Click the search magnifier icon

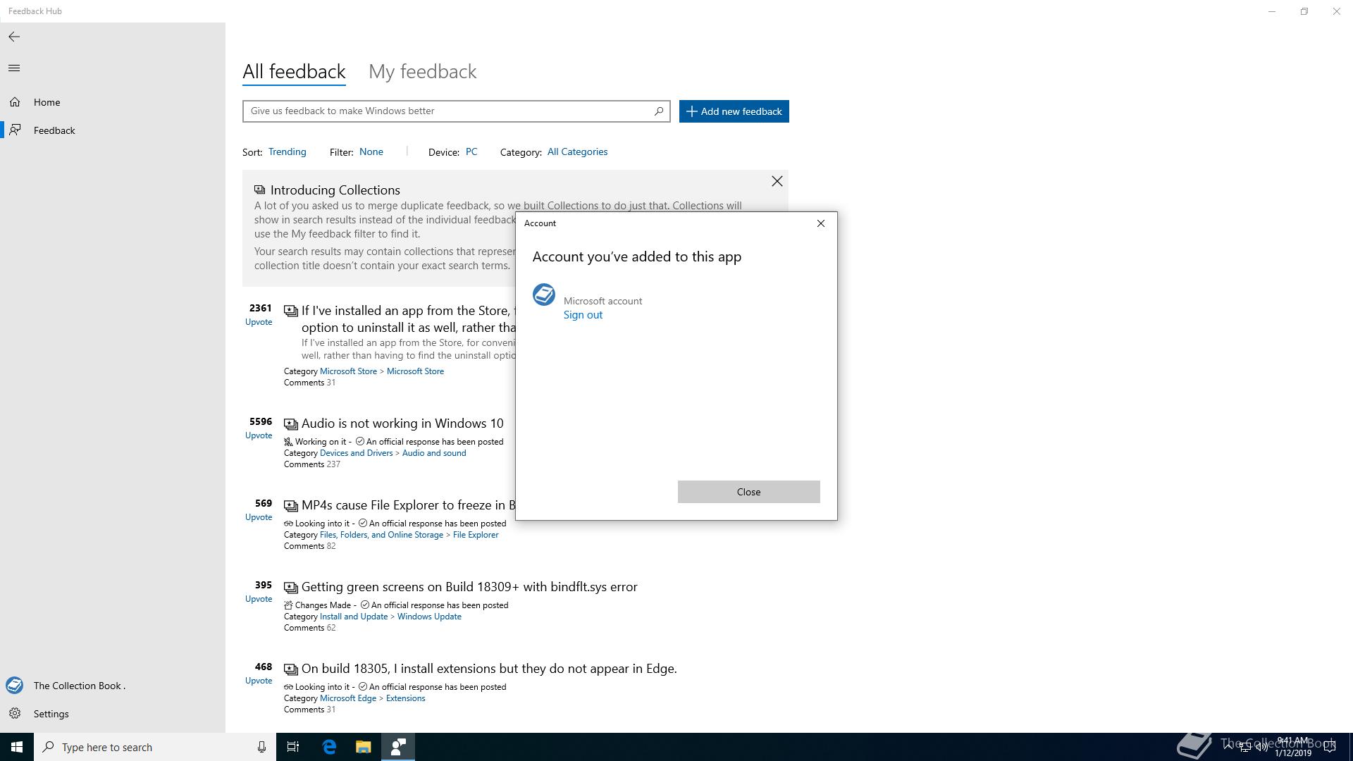coord(659,111)
